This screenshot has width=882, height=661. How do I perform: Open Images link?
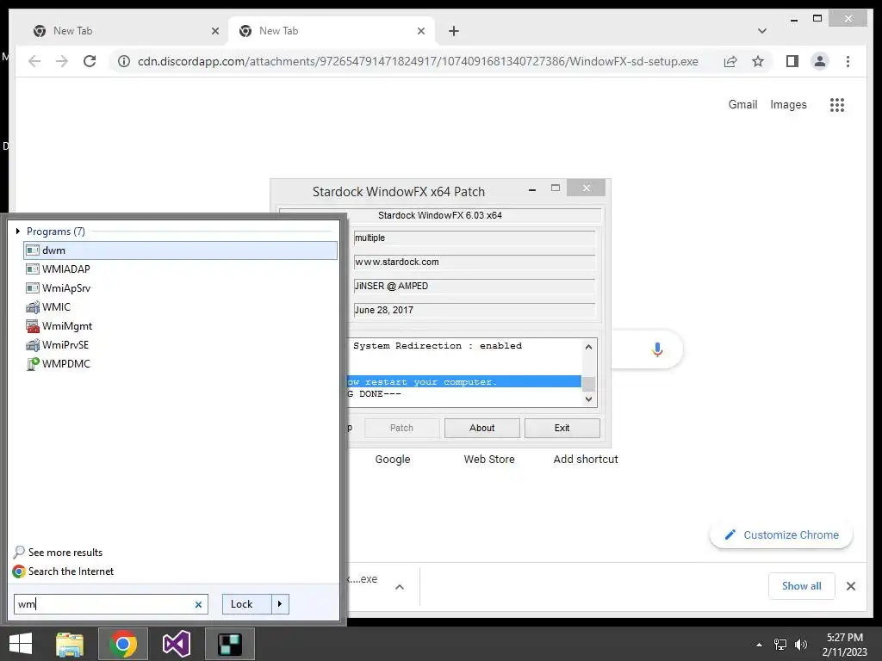788,104
